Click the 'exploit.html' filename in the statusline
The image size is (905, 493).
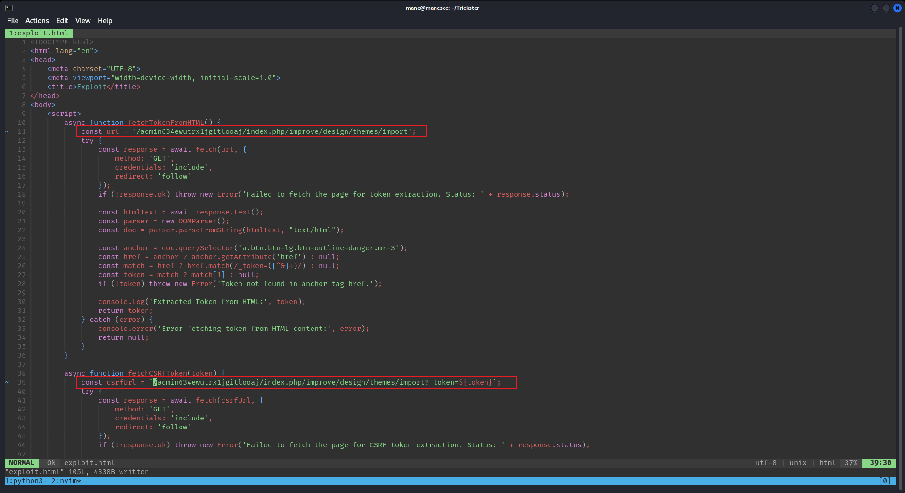point(90,463)
